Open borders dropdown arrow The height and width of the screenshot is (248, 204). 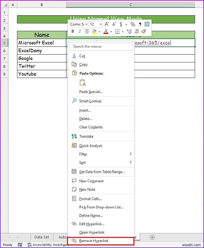pos(123,31)
